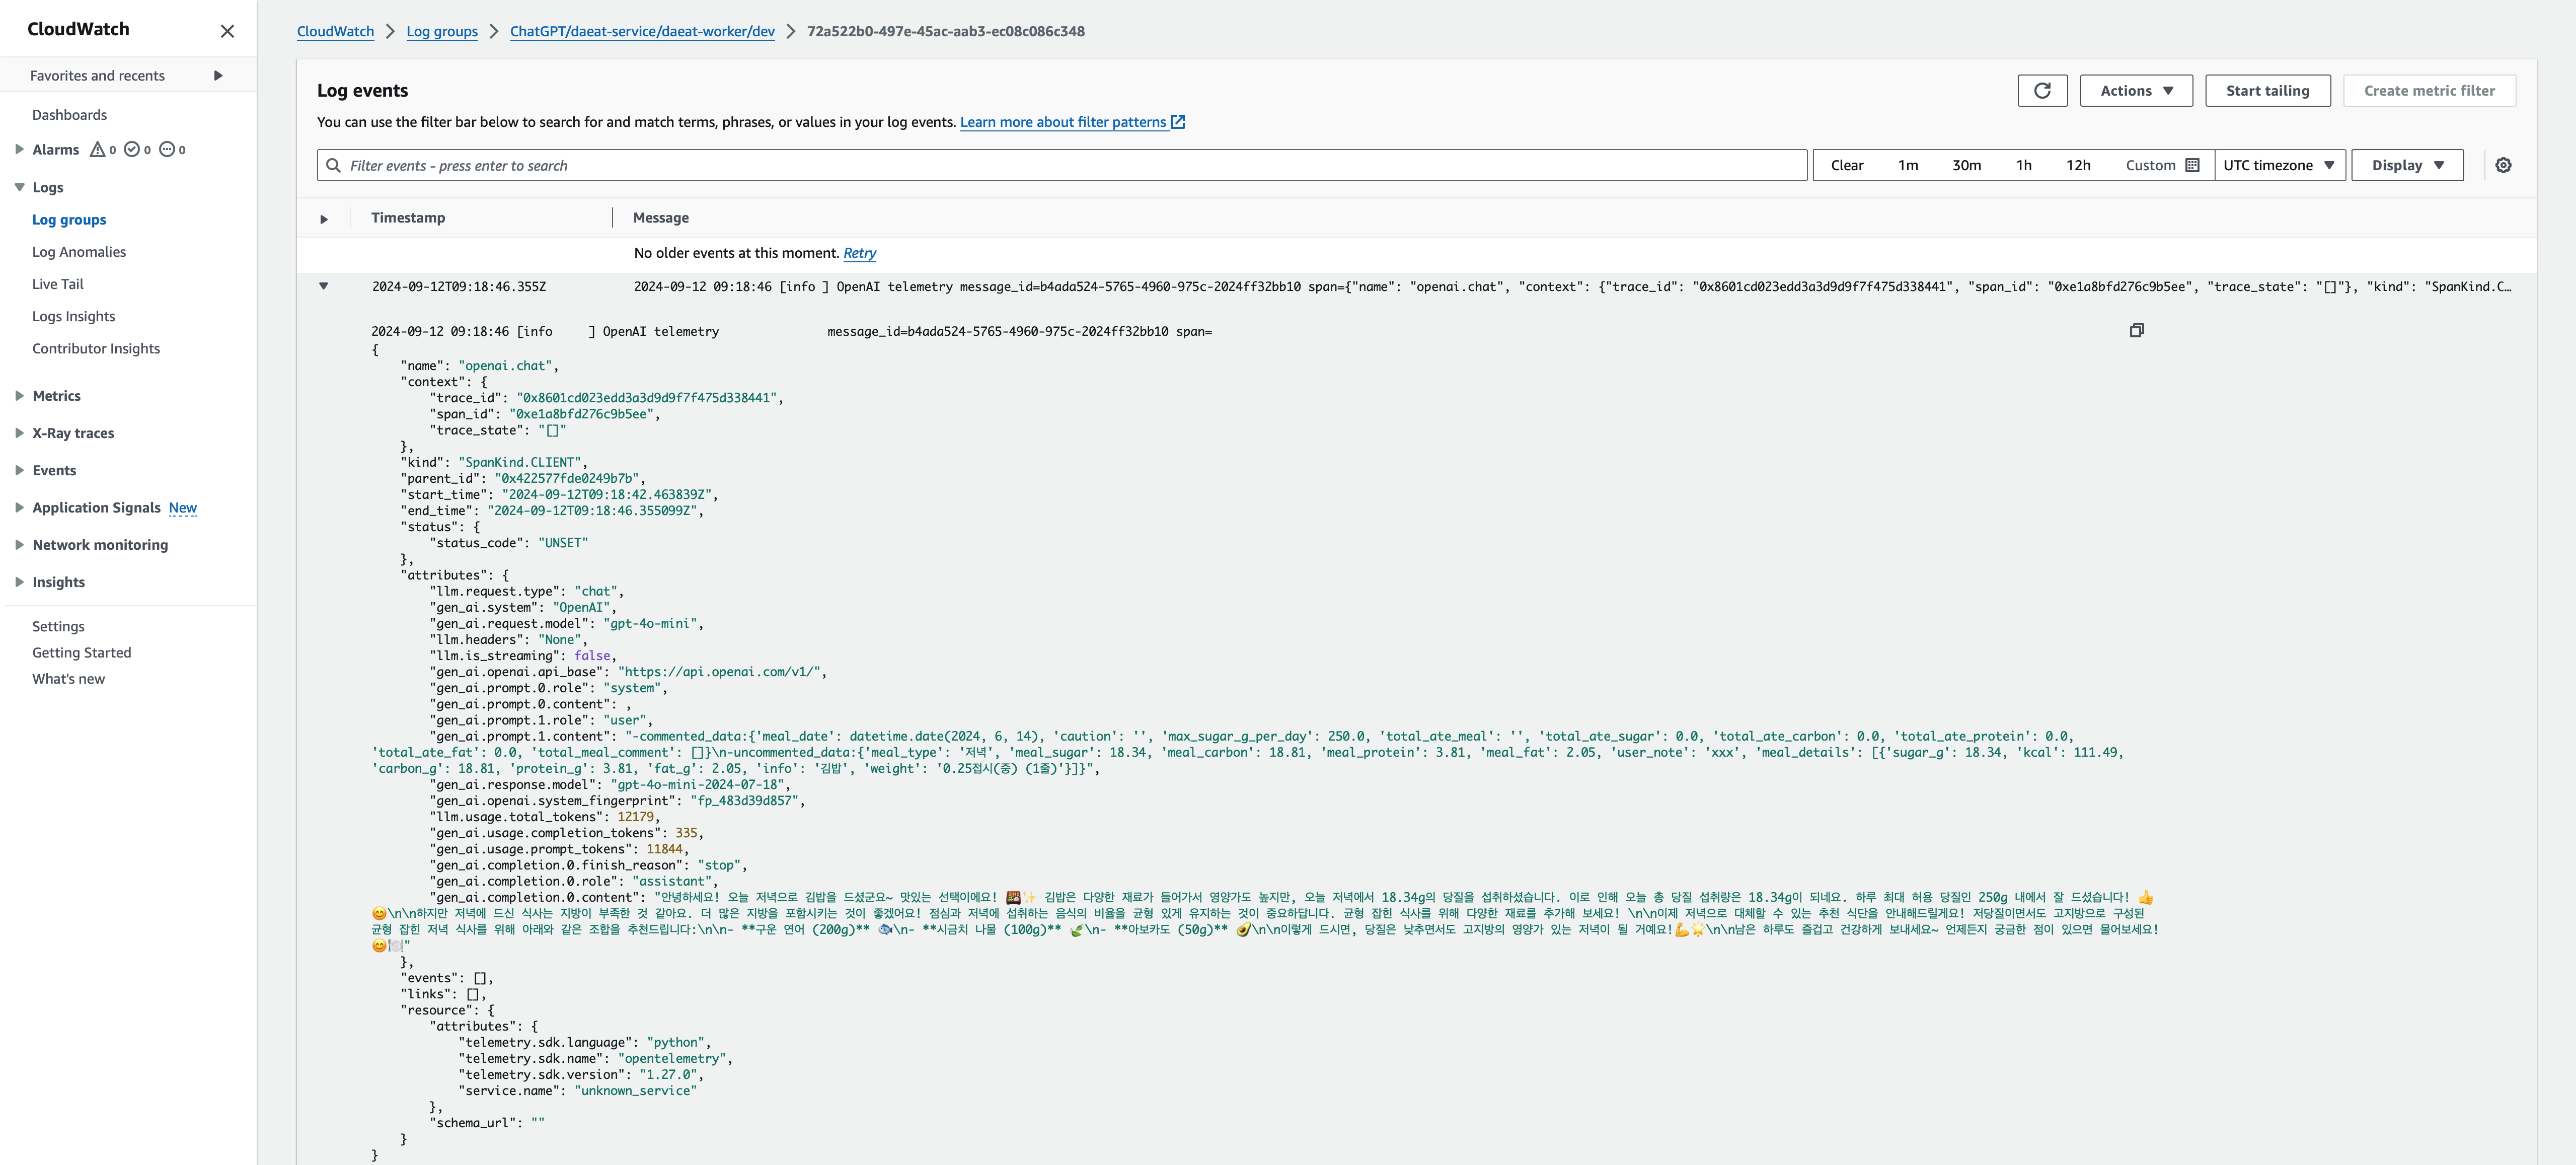Expand the Network monitoring section
2576x1165 pixels.
(19, 545)
